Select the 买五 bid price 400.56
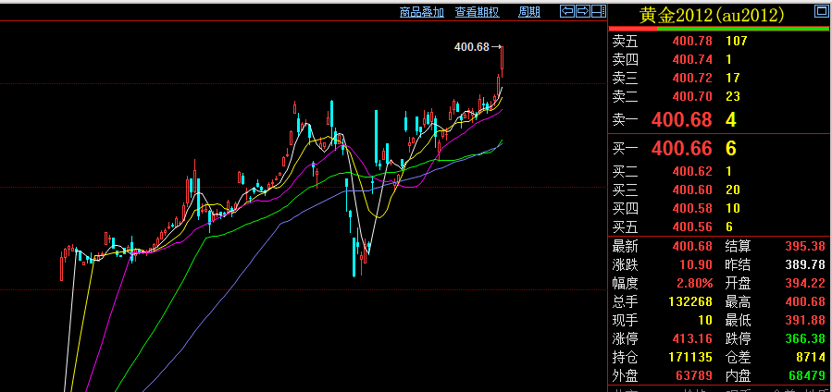Screen dimensions: 832x392 coord(692,227)
